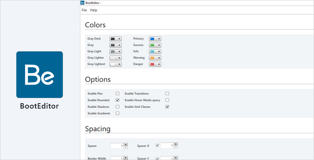Open the Gray Dark color dropdown
This screenshot has height=160, width=314.
[x=120, y=39]
